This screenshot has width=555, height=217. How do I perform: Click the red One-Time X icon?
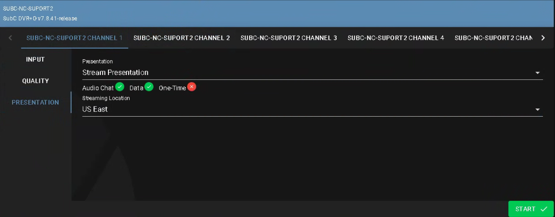pyautogui.click(x=192, y=87)
